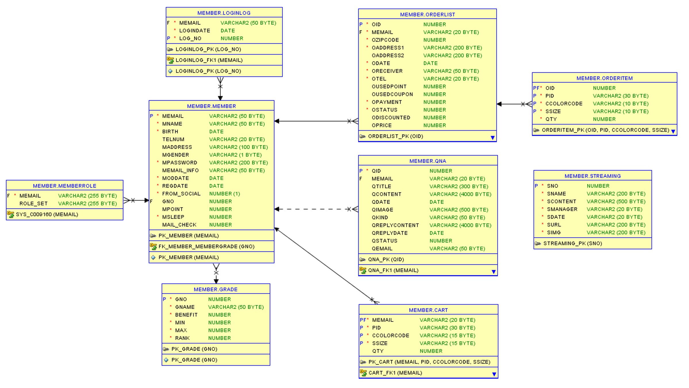Click the foreign key icon beside QNA_FK1 (MEMAIL)

click(362, 270)
